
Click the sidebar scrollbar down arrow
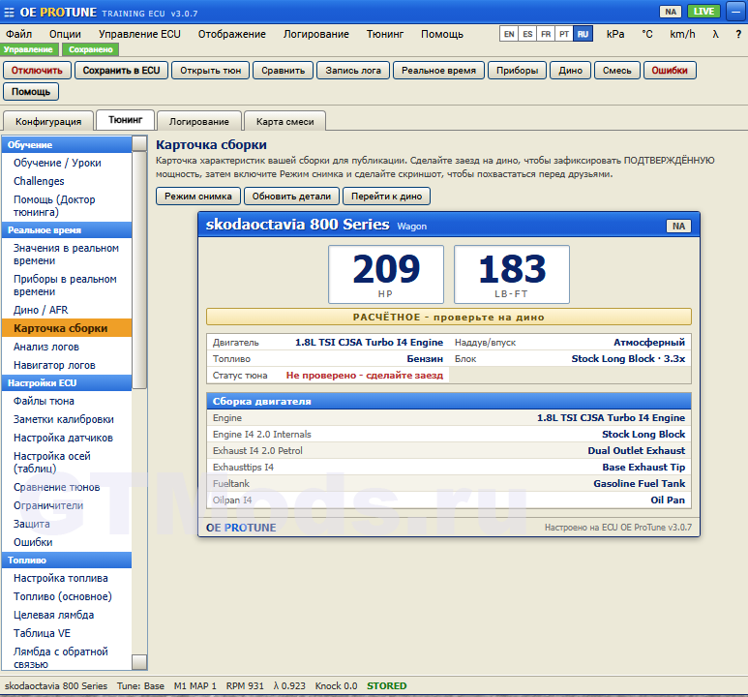pyautogui.click(x=139, y=662)
